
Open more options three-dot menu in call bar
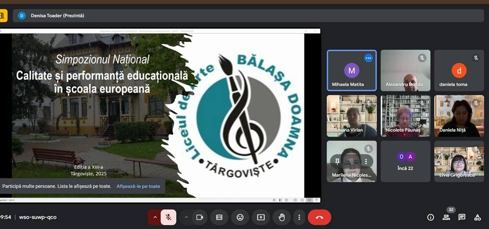click(x=299, y=217)
